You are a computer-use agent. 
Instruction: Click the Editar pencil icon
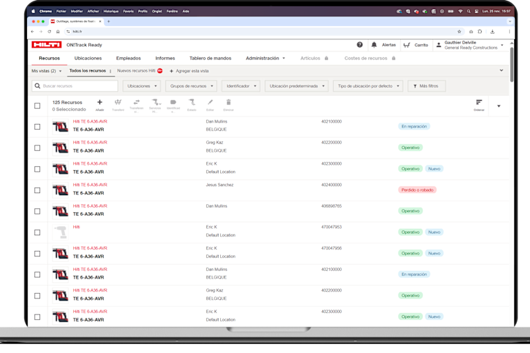click(x=210, y=103)
